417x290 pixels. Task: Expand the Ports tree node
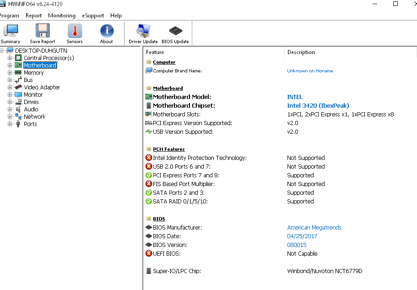[10, 124]
